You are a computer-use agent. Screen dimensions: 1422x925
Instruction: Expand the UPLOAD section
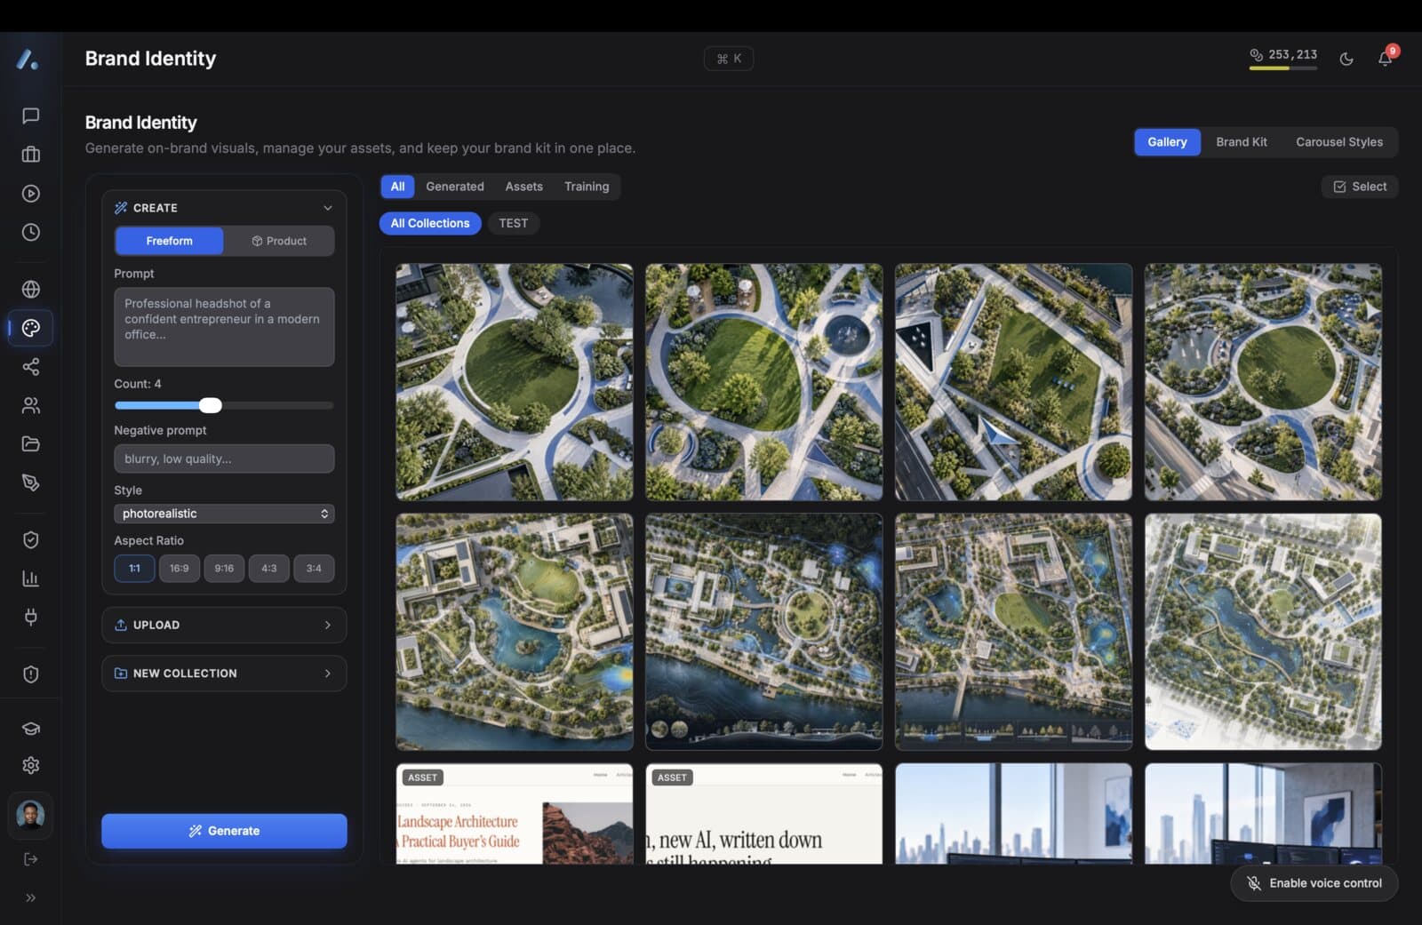click(224, 625)
